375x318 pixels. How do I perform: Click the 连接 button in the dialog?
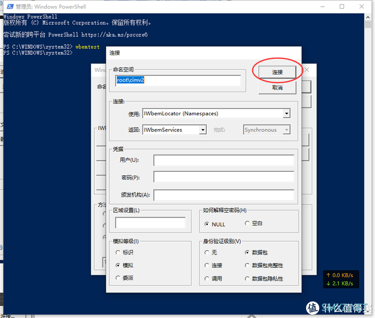tap(277, 72)
